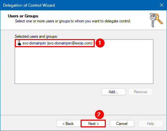Screen dimensions: 167x131
Task: Go back with the Back button
Action: [x=68, y=124]
